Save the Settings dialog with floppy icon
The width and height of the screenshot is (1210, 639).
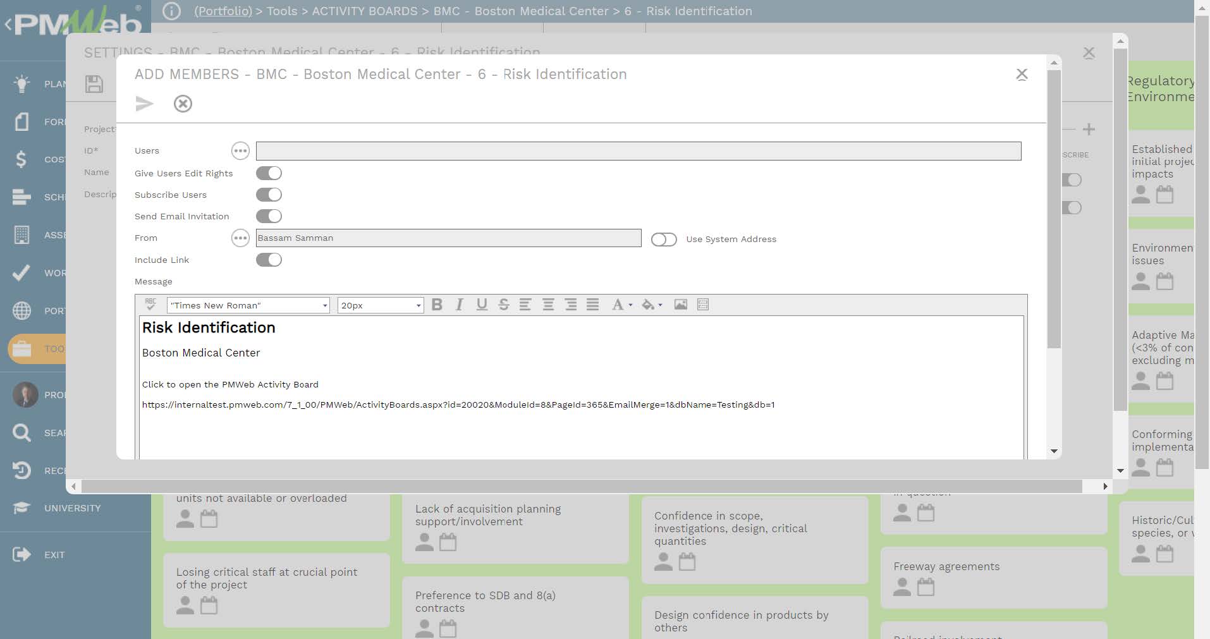pos(94,84)
